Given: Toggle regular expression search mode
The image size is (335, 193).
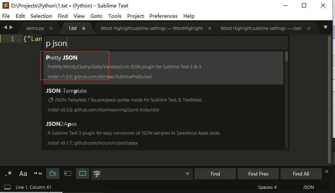Looking at the screenshot, I should [x=8, y=174].
